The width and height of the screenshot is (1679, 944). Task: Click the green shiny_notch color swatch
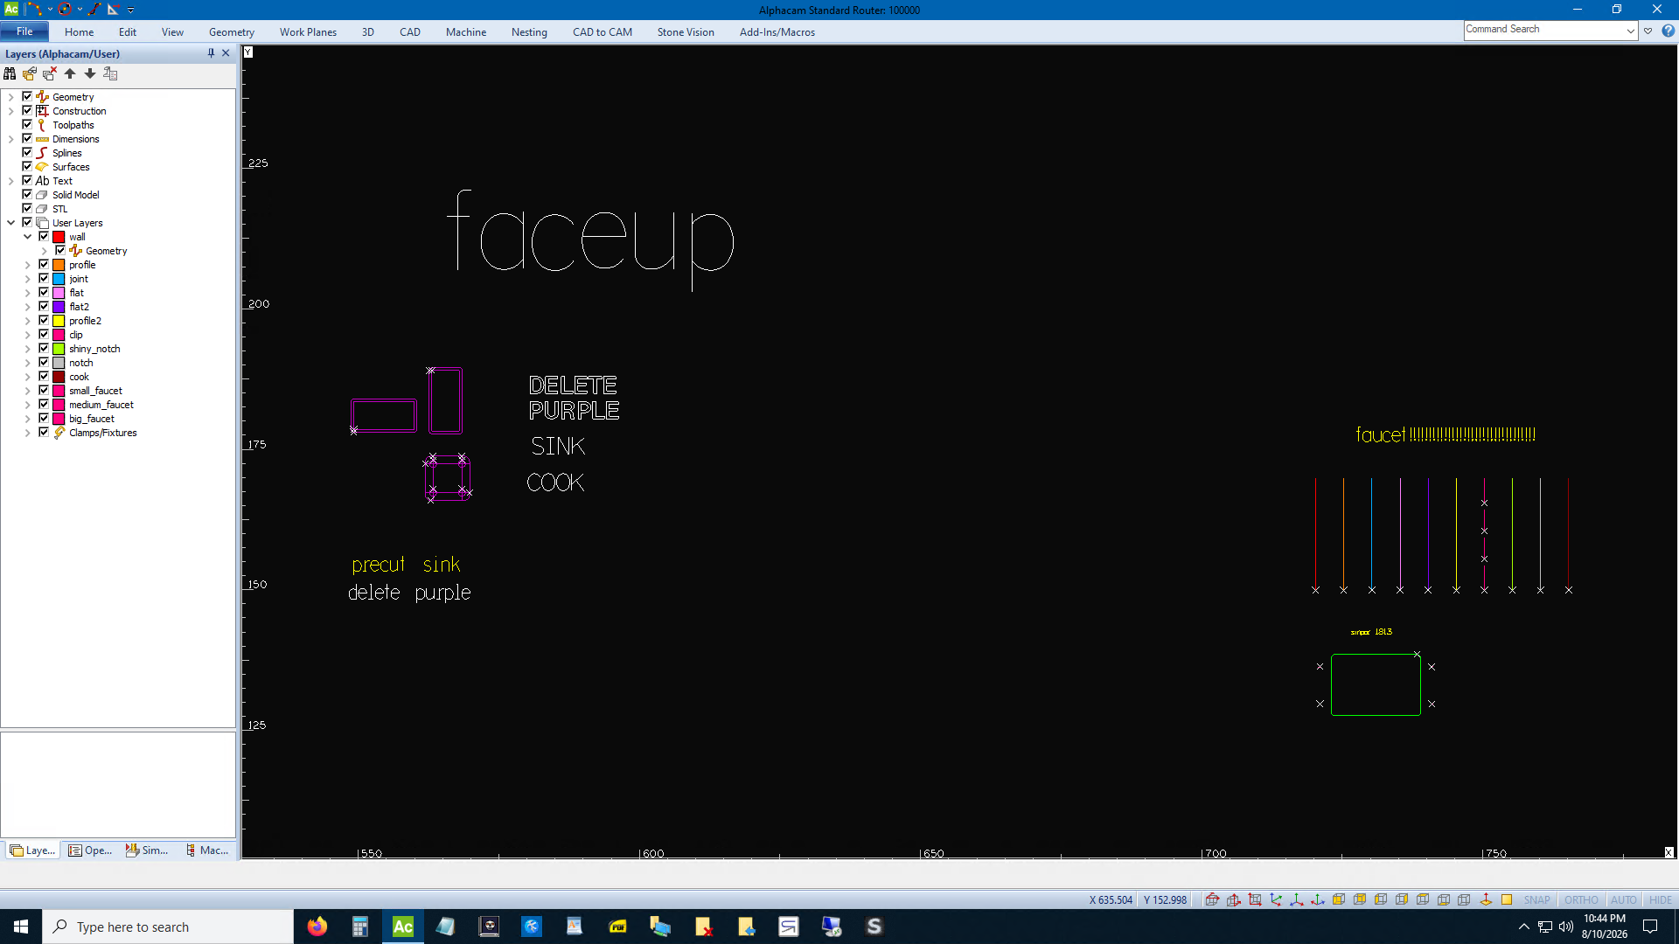pos(59,349)
